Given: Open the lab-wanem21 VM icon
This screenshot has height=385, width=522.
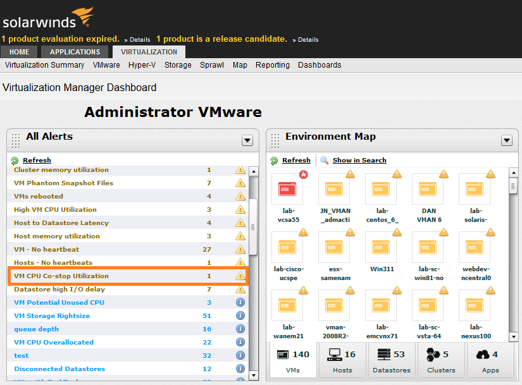Looking at the screenshot, I should [x=287, y=305].
